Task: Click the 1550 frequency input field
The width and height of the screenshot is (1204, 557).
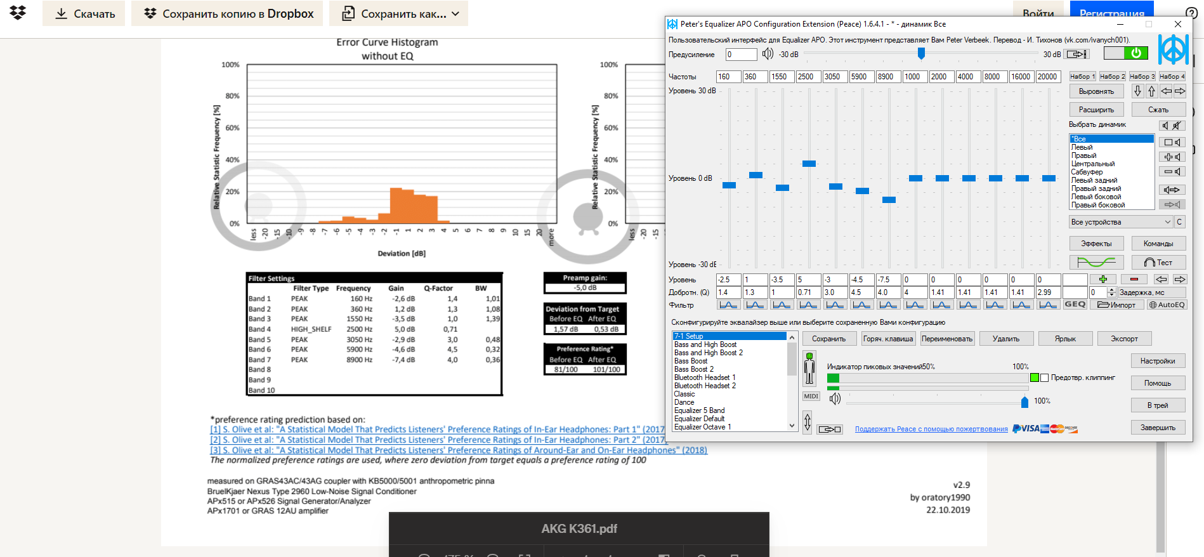Action: click(782, 77)
